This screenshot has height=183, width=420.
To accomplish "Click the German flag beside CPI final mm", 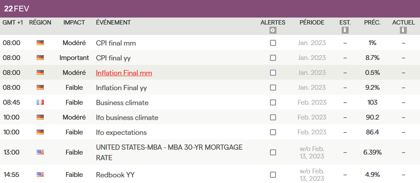I will (40, 43).
